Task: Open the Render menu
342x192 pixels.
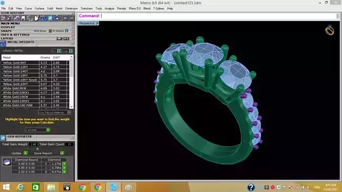Action: click(x=121, y=9)
